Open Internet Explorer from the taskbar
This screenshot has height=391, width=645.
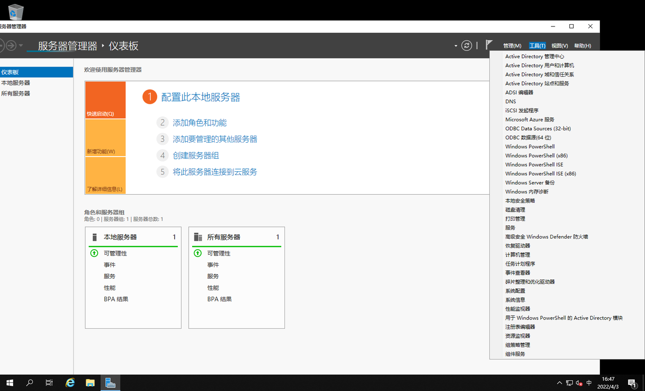pyautogui.click(x=70, y=382)
